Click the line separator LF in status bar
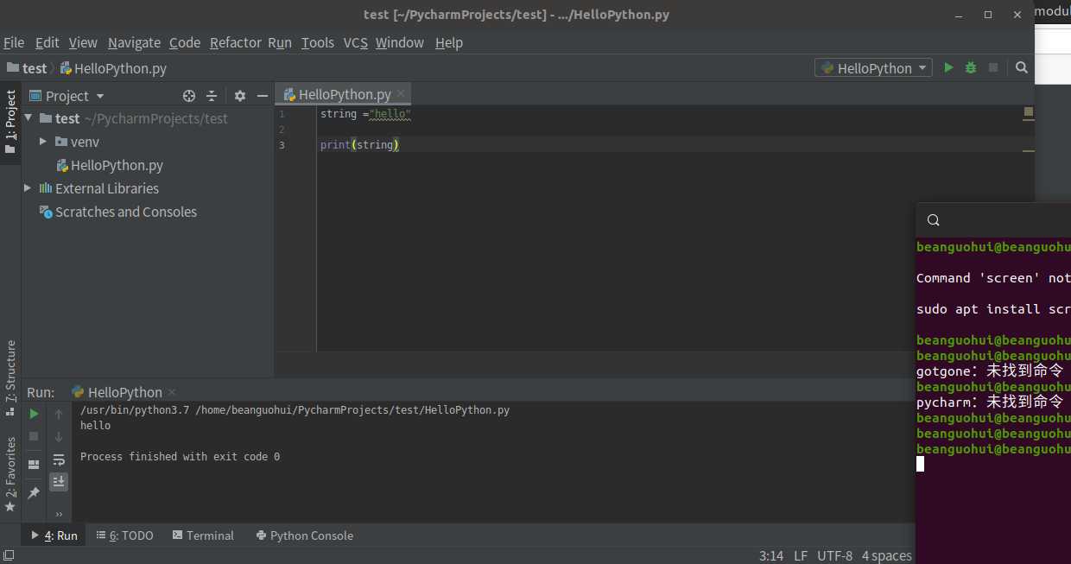Image resolution: width=1071 pixels, height=564 pixels. (x=801, y=555)
